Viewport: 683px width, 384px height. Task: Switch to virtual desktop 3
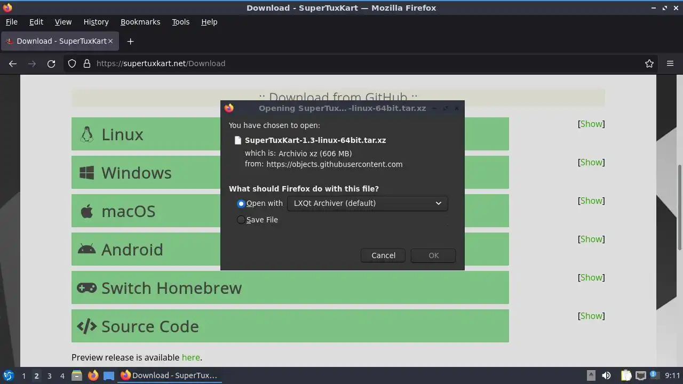click(49, 375)
